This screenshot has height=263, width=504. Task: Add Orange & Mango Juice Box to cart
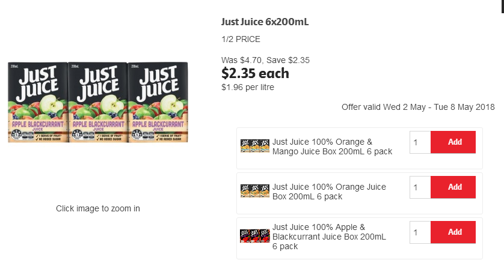pyautogui.click(x=453, y=142)
